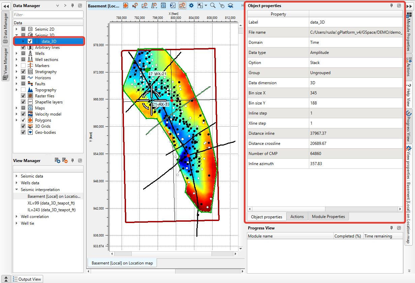Toggle the Markers checkbox

tap(23, 66)
